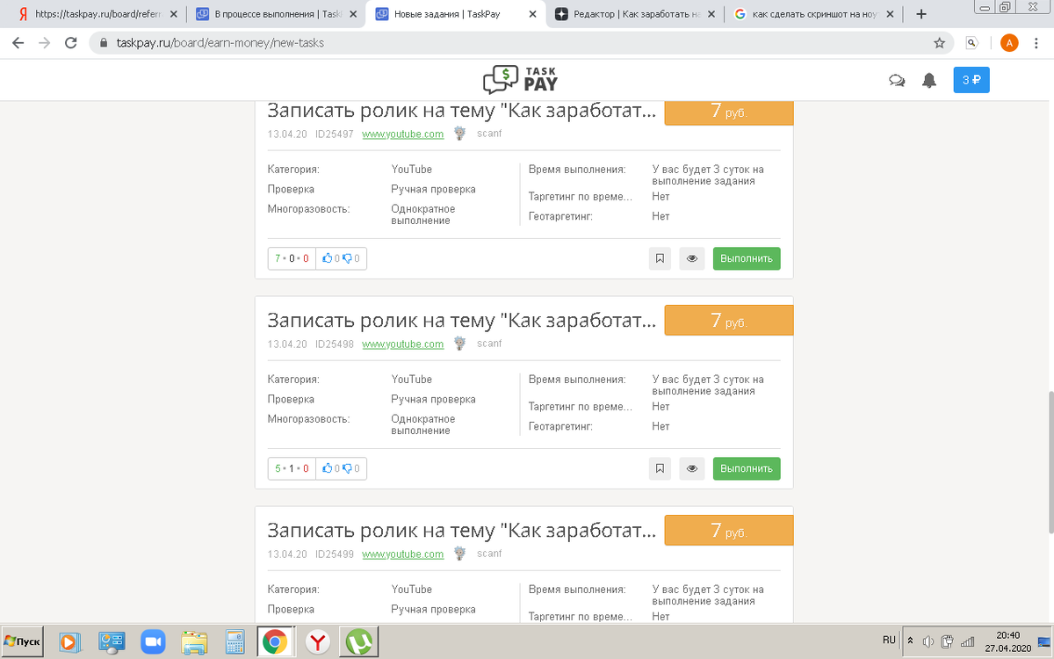
Task: Open the extension icon next to the star
Action: 972,42
